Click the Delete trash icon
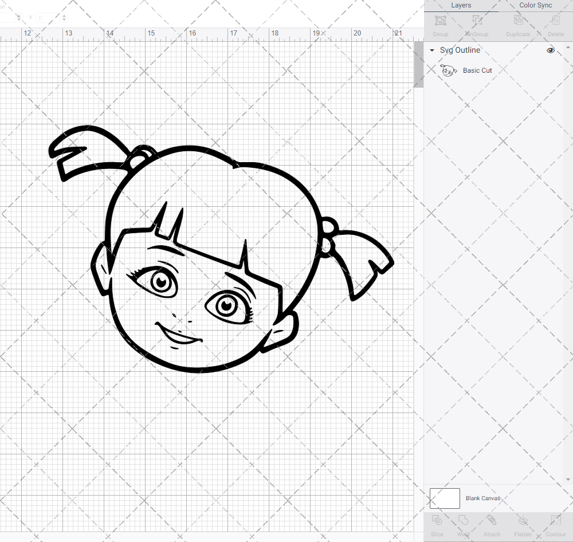 pos(555,25)
